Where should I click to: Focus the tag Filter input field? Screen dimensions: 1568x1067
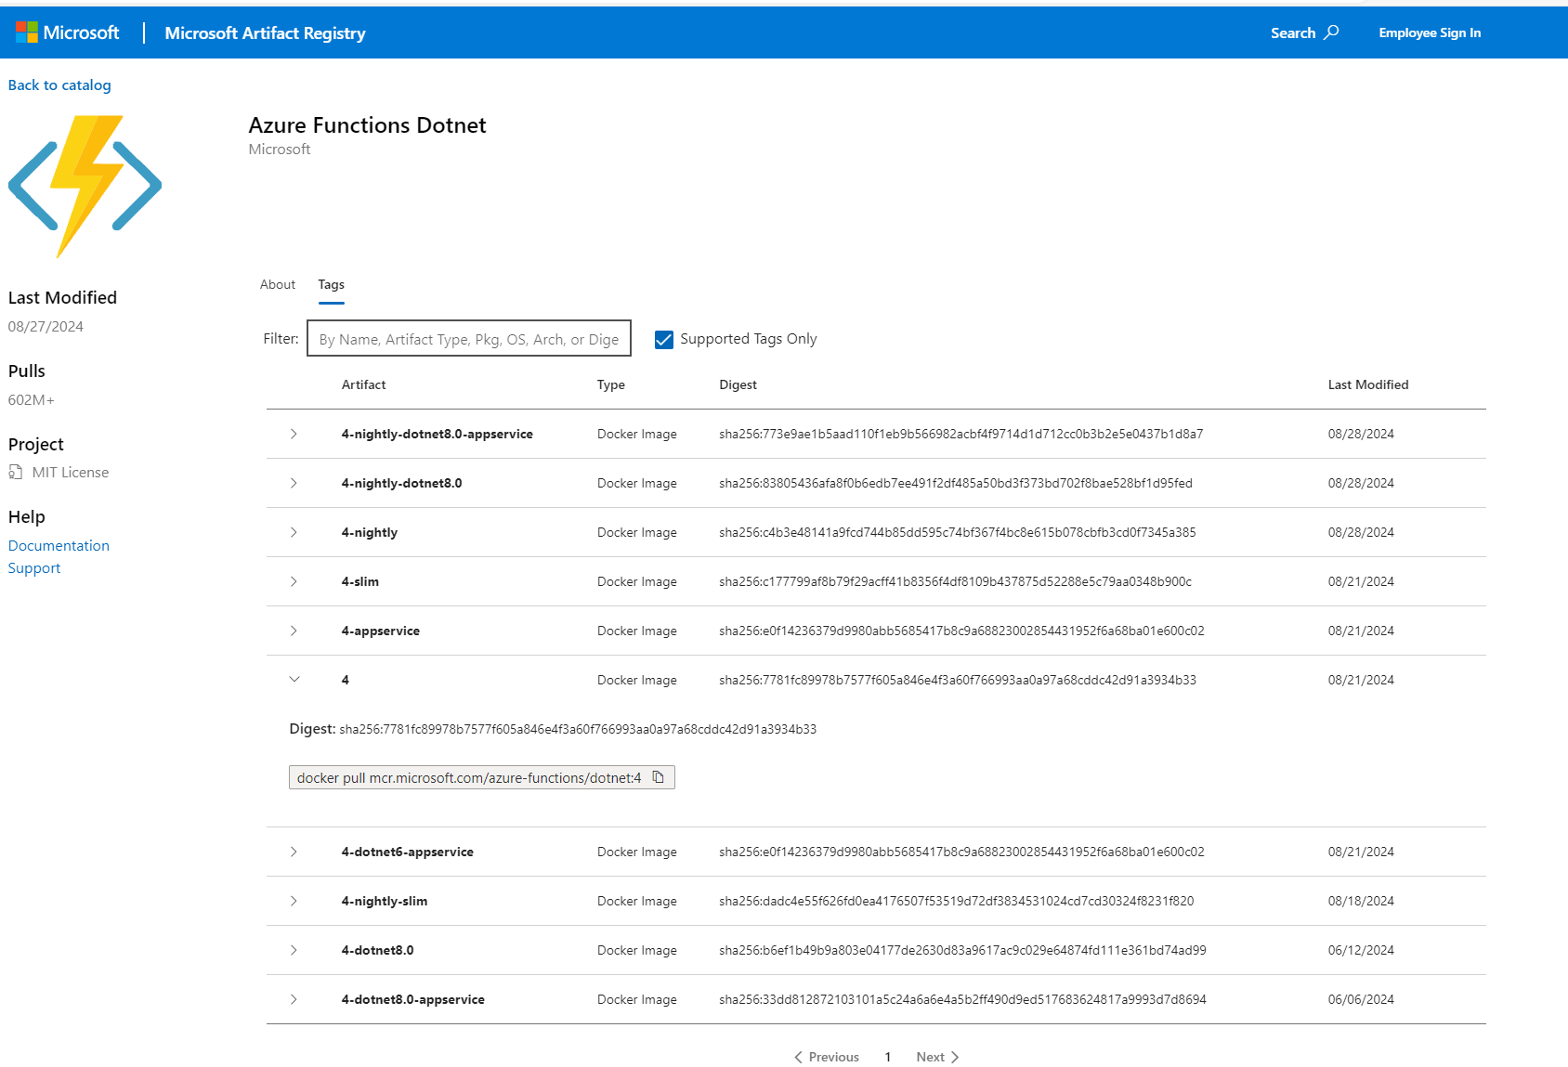(469, 338)
